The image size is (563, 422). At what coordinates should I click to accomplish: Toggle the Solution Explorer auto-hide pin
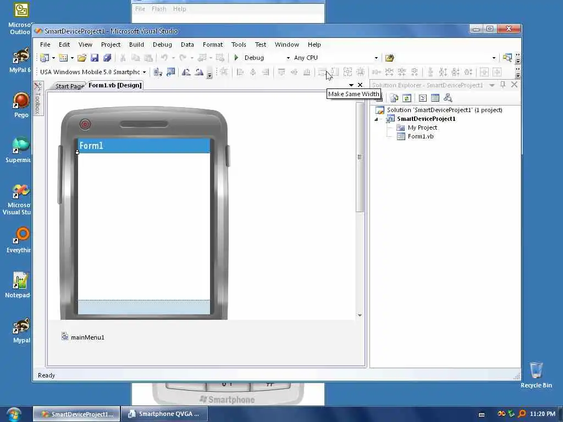coord(503,85)
